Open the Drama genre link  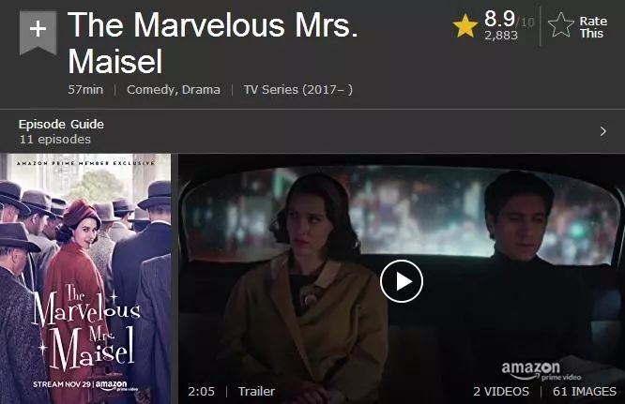201,90
